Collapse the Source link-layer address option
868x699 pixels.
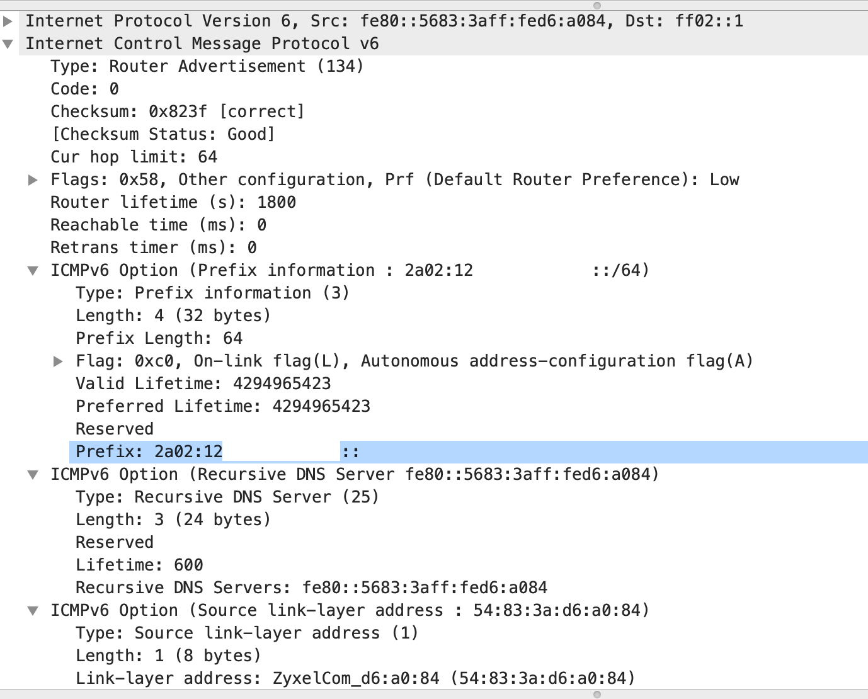click(33, 610)
